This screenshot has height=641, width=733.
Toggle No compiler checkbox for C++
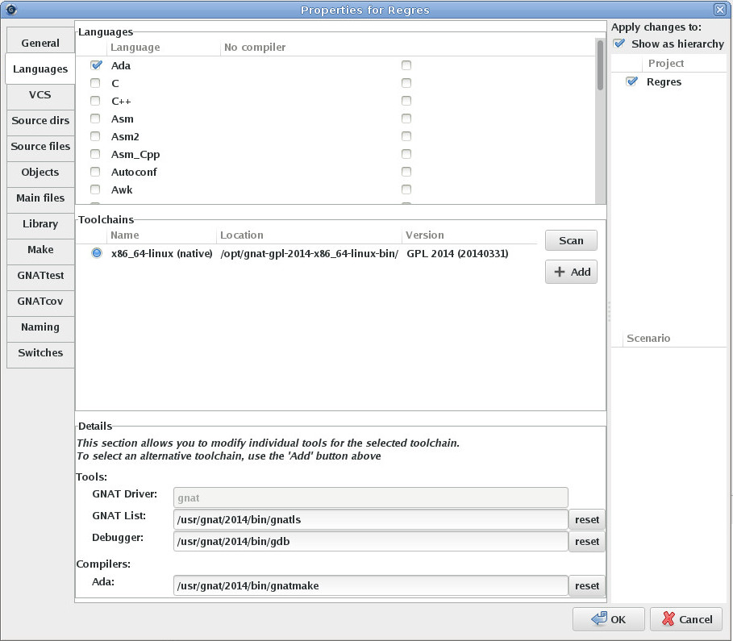[x=406, y=101]
